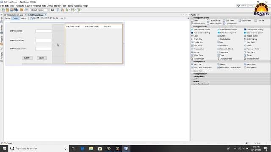Select the Password Field palette component

(252, 49)
